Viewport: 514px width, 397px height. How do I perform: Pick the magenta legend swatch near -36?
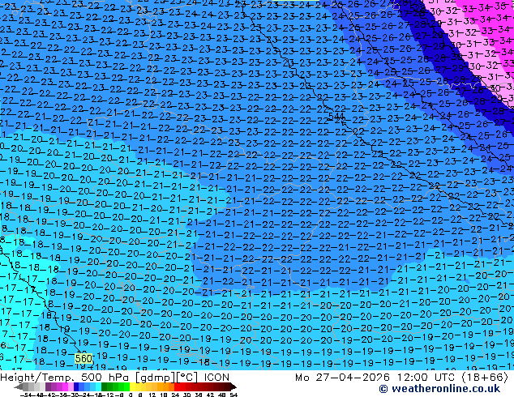point(65,386)
